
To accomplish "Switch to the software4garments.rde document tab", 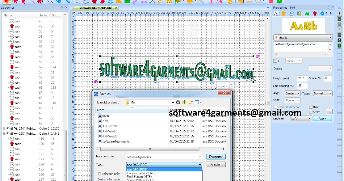I will [x=95, y=8].
